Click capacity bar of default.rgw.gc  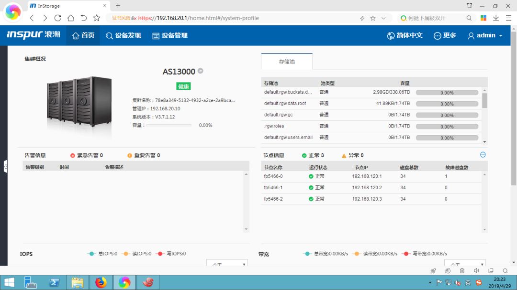(x=447, y=115)
